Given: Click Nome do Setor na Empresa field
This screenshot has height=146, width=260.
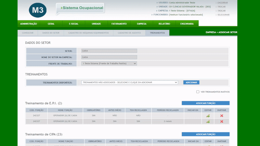Looking at the screenshot, I should pos(109,57).
